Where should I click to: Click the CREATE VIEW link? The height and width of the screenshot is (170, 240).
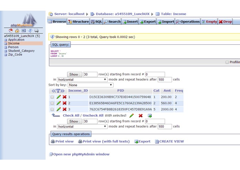[170, 141]
